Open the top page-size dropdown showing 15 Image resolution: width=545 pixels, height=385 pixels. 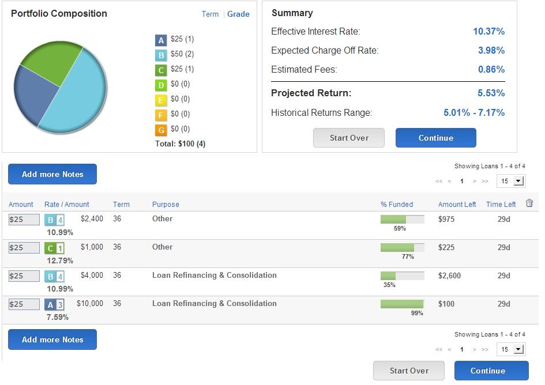coord(512,181)
